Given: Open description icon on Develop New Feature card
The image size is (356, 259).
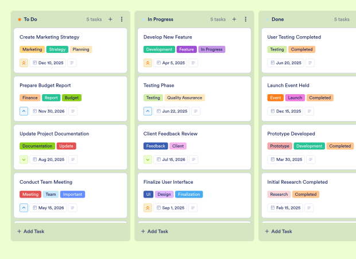Looking at the screenshot, I should point(195,63).
